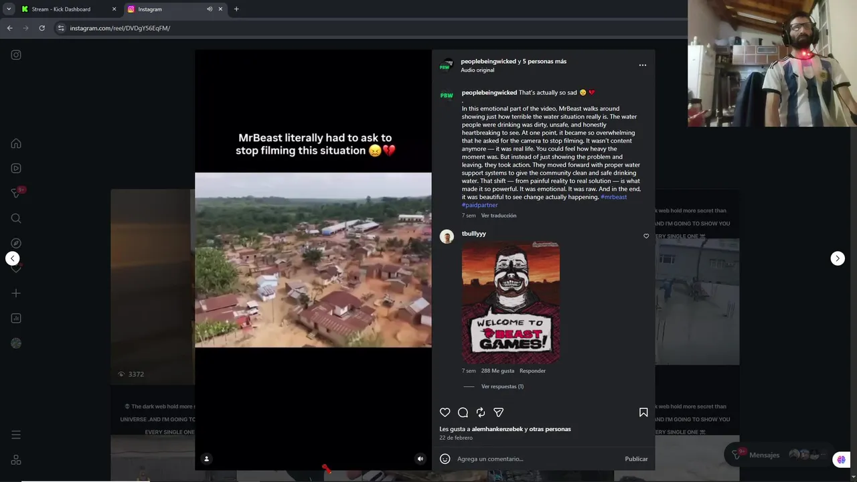Go to previous reel arrow
This screenshot has height=482, width=857.
(13, 258)
